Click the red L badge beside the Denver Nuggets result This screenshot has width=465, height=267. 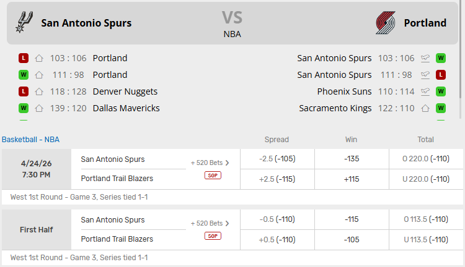24,91
